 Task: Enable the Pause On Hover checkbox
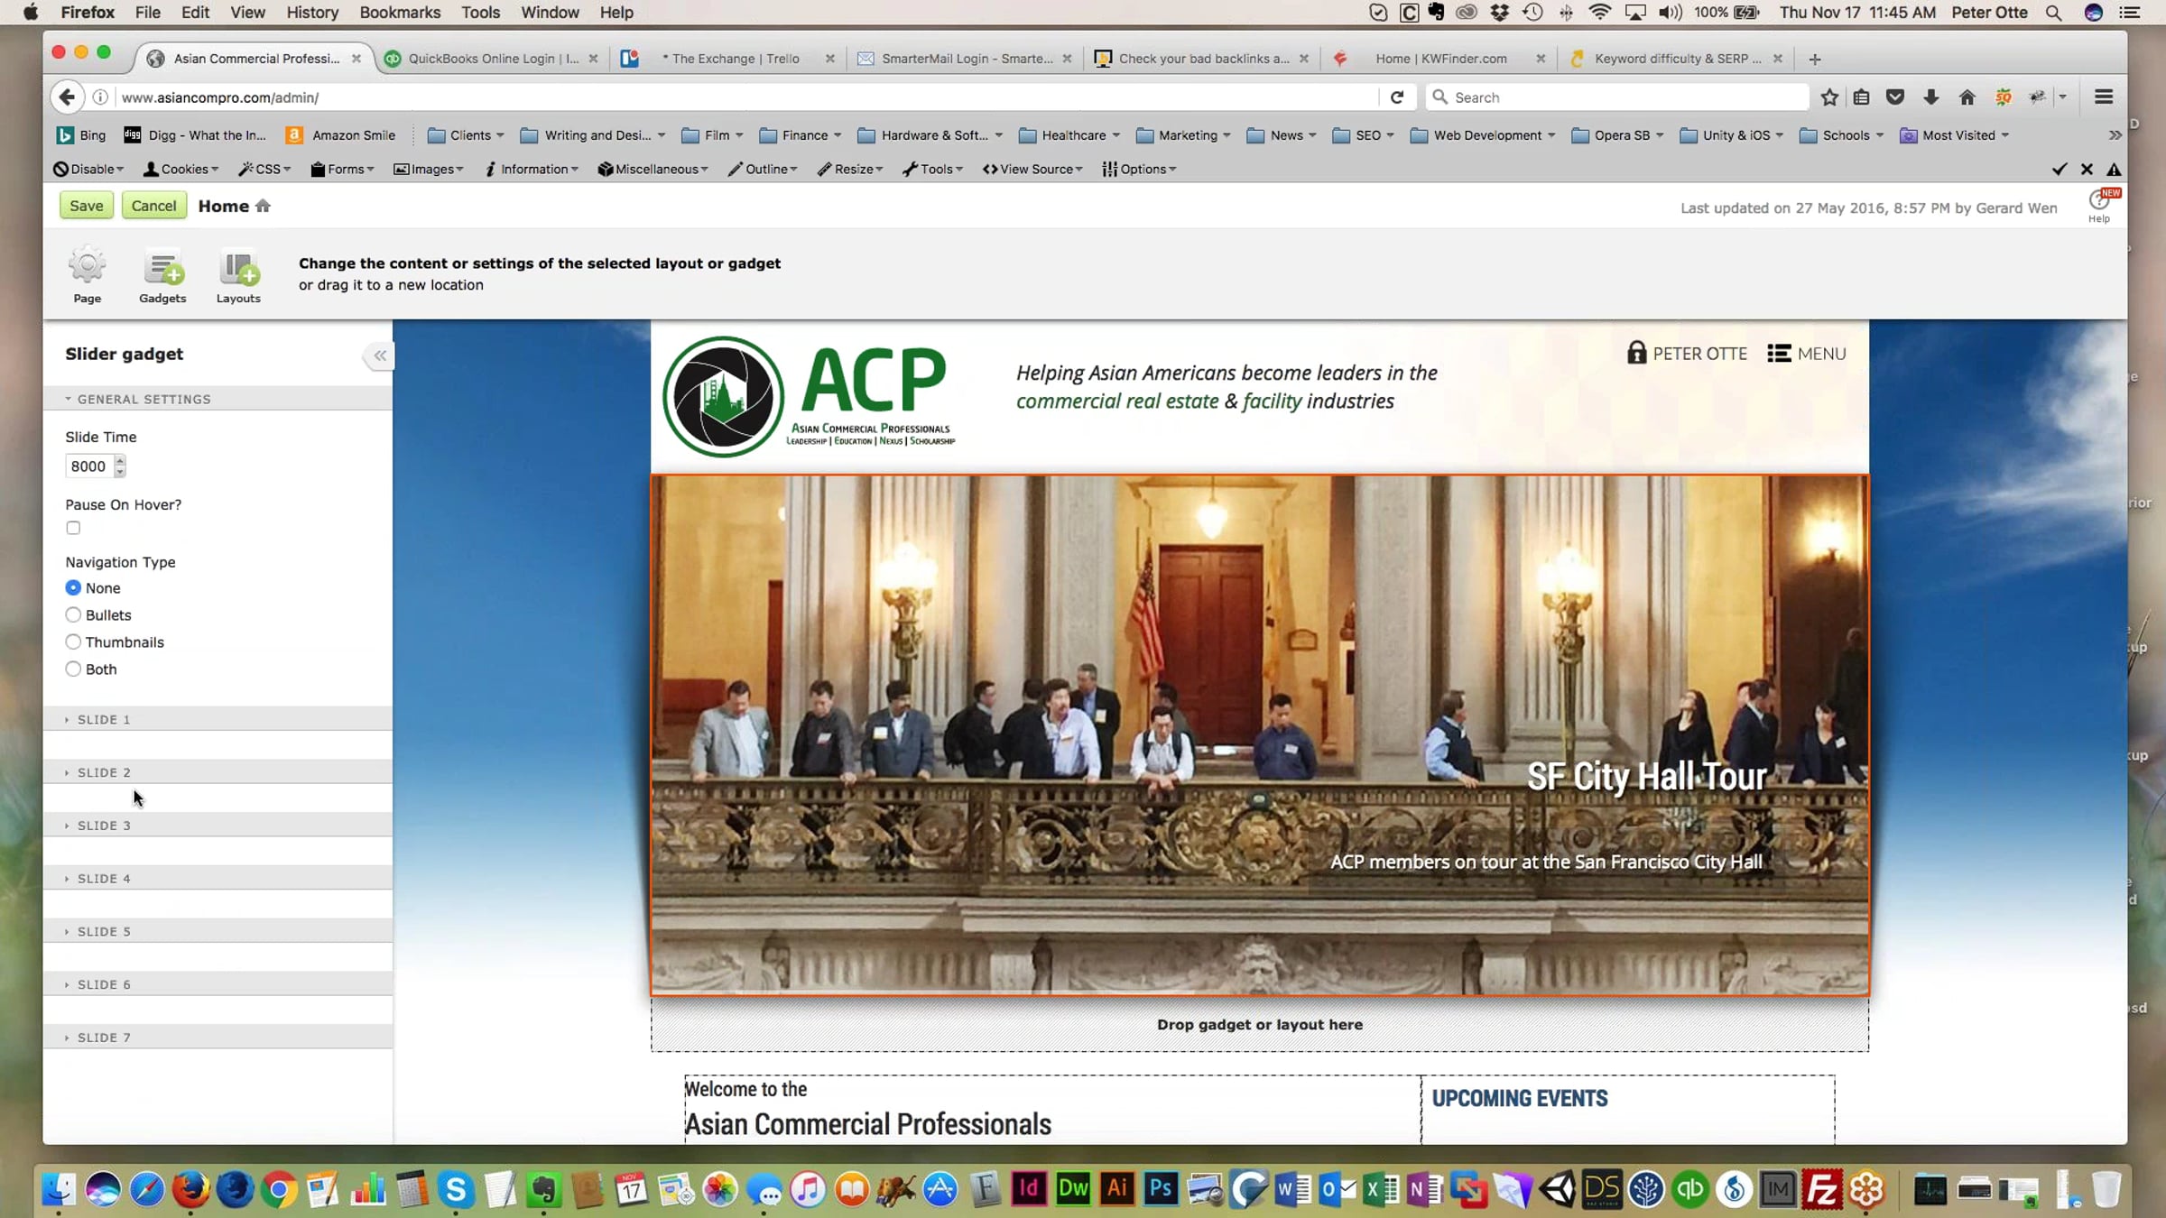pyautogui.click(x=73, y=528)
